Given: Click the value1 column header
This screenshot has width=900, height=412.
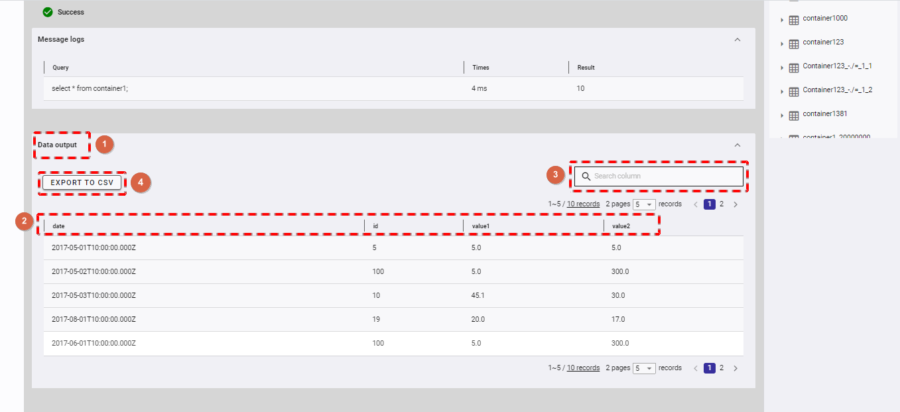Looking at the screenshot, I should pyautogui.click(x=482, y=226).
